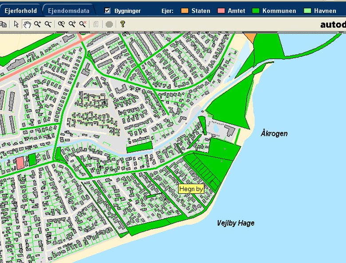Open help with the question mark

click(123, 24)
